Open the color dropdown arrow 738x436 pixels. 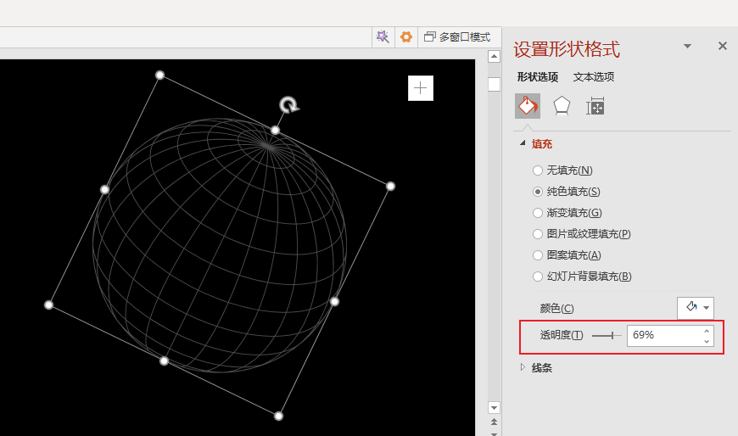click(x=706, y=308)
